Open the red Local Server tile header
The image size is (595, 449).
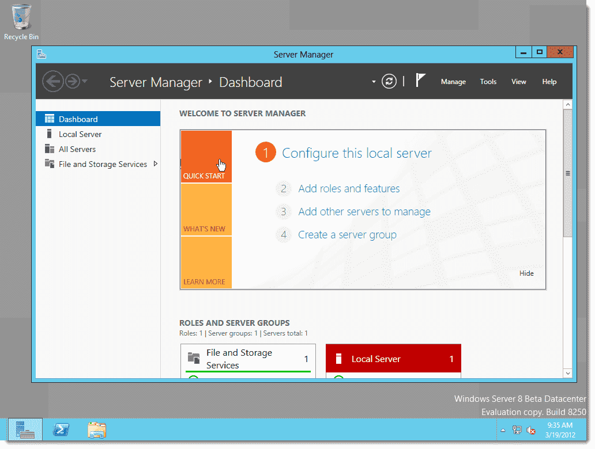[x=394, y=359]
